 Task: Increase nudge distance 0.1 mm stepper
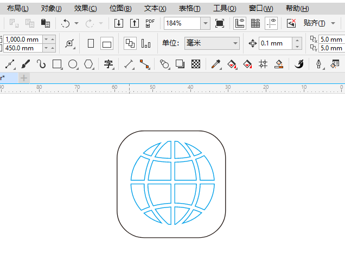click(x=297, y=40)
